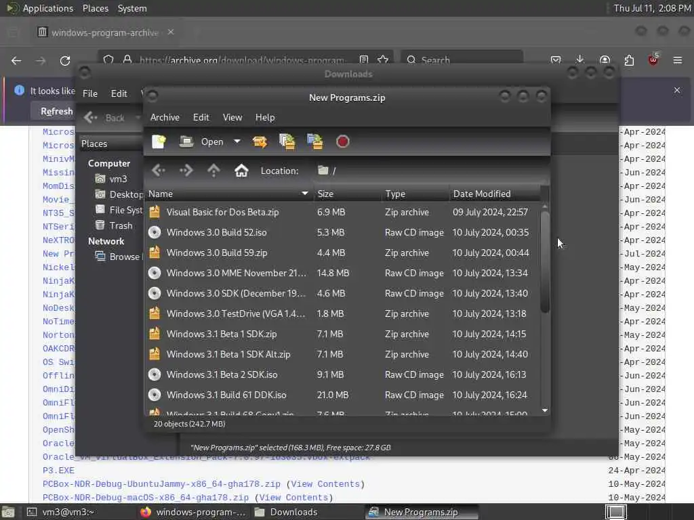Dismiss the Firefox notification bar
Screen dimensions: 694x520
(x=677, y=90)
